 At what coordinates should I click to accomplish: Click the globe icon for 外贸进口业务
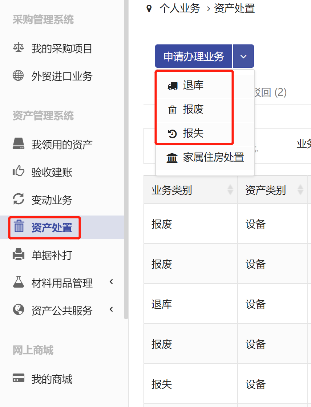18,76
